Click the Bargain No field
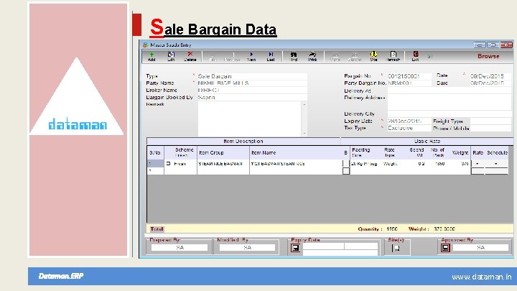Screen dimensions: 517x291 tap(409, 76)
